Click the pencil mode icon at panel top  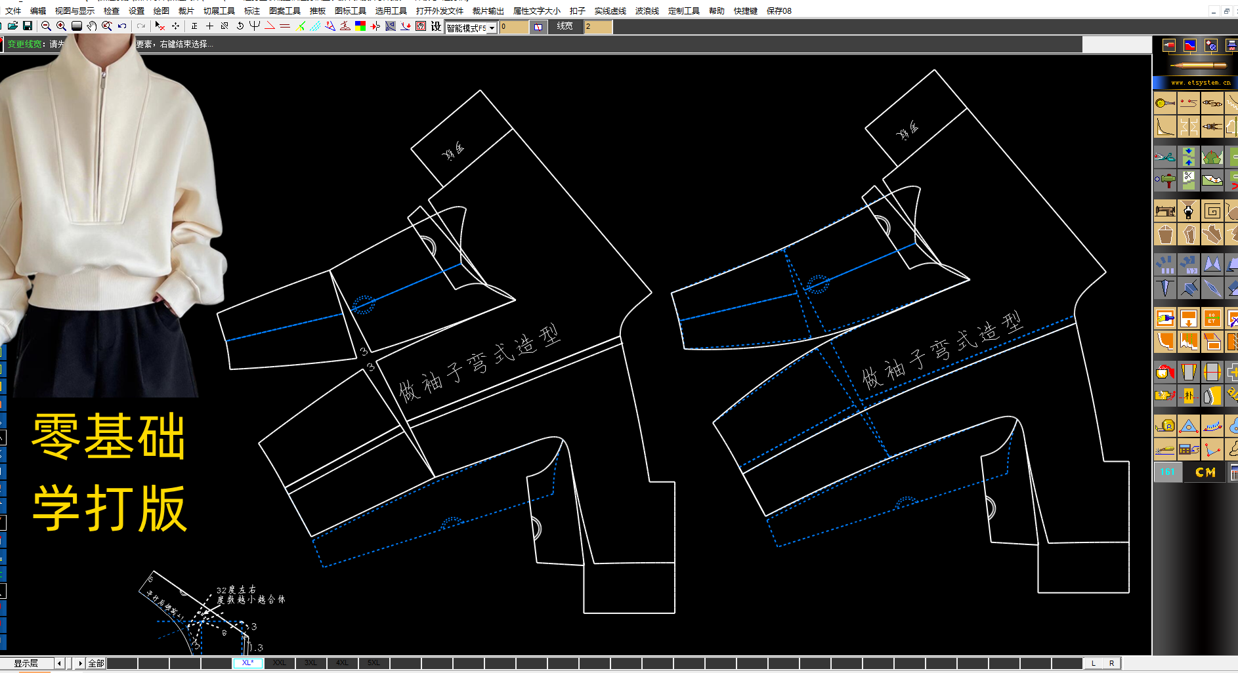[1169, 45]
